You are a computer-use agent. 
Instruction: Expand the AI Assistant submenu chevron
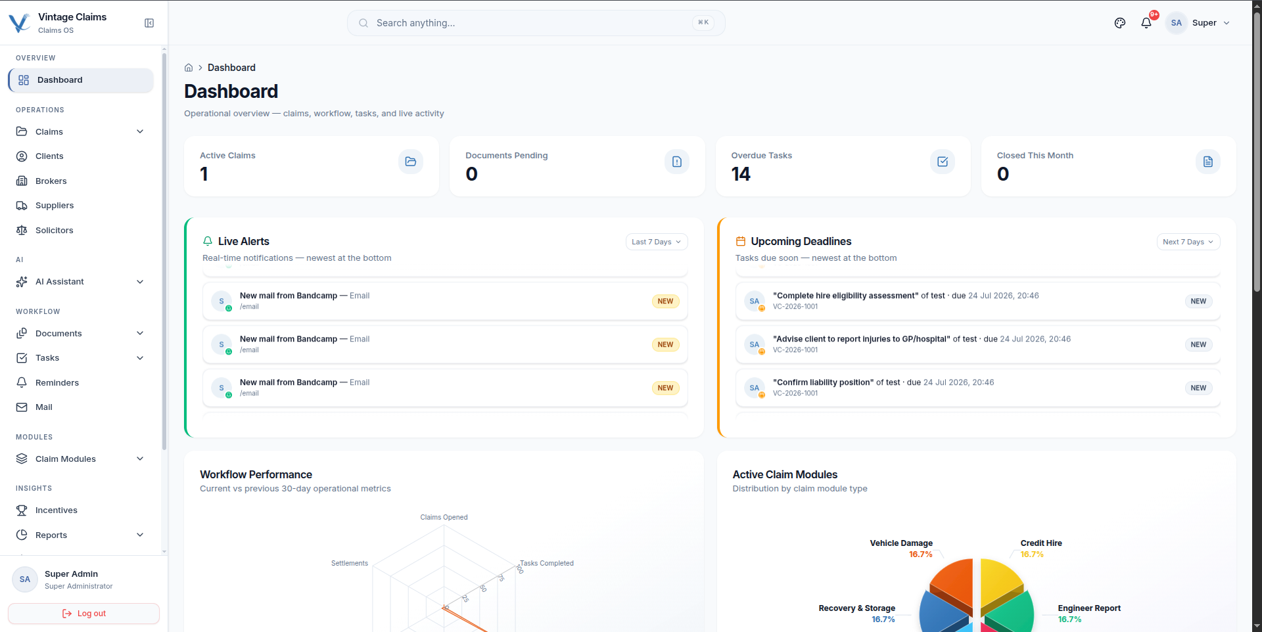[x=140, y=282]
